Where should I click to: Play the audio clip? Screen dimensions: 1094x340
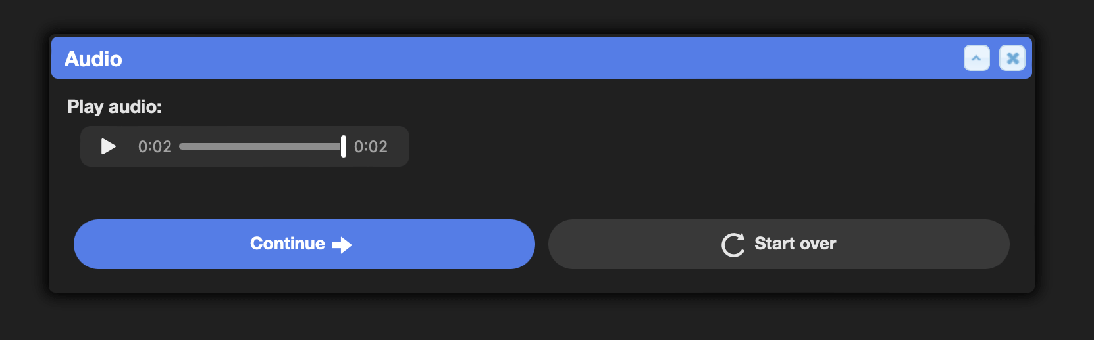click(109, 146)
